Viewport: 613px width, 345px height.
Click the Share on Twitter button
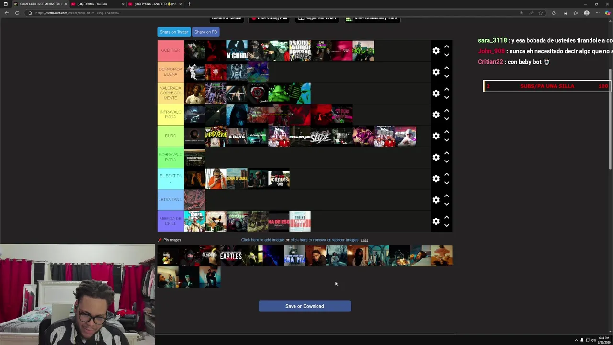point(174,32)
